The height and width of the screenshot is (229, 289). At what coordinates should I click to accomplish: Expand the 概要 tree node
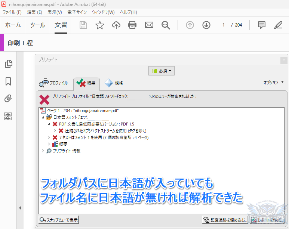49,144
